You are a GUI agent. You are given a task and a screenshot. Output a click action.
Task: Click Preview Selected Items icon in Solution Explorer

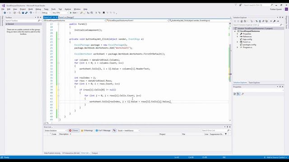(x=278, y=21)
